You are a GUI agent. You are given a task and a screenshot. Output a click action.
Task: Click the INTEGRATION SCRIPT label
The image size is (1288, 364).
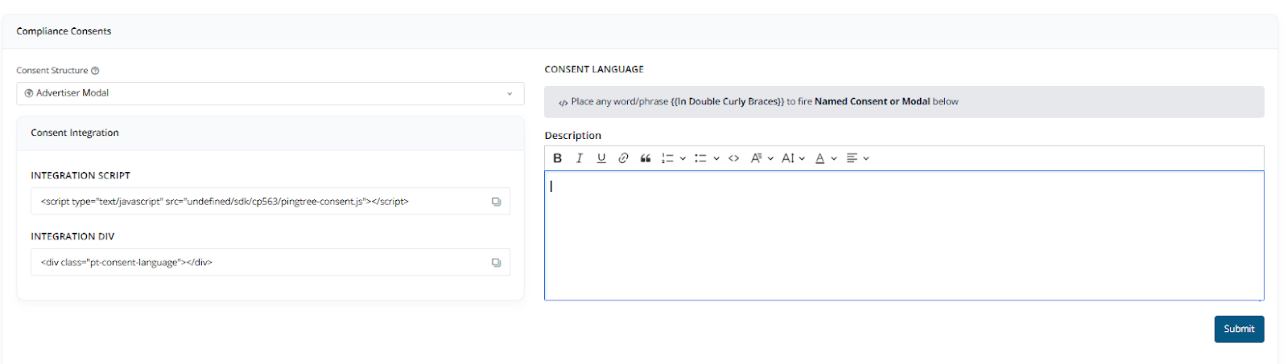(80, 175)
